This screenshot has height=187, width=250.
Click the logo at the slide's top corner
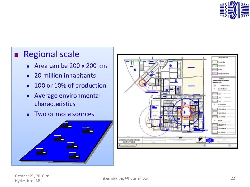tap(234, 10)
